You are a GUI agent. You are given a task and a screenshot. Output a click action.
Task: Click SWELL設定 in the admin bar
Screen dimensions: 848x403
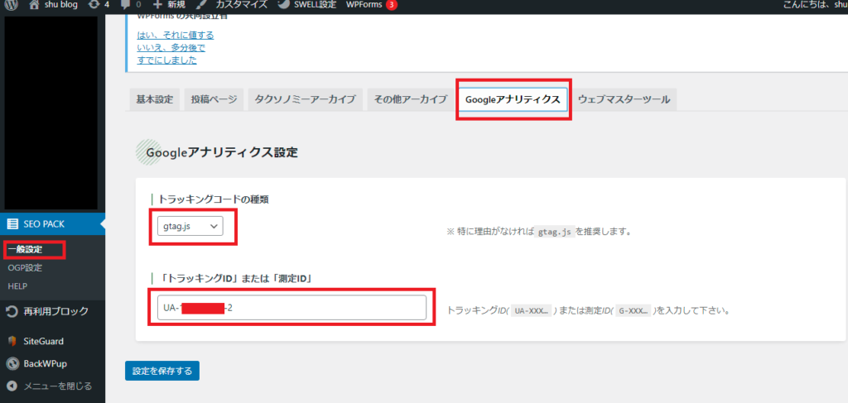pos(314,5)
